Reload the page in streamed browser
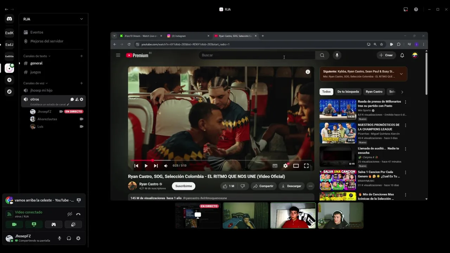The image size is (450, 253). click(129, 44)
